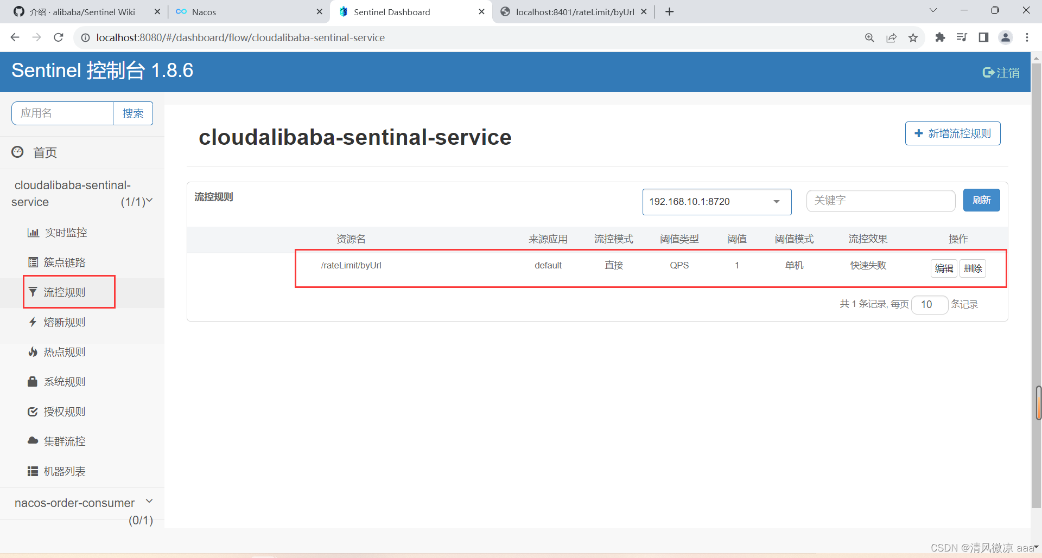This screenshot has width=1042, height=558.
Task: Open 熔断规则 in the sidebar
Action: tap(65, 322)
